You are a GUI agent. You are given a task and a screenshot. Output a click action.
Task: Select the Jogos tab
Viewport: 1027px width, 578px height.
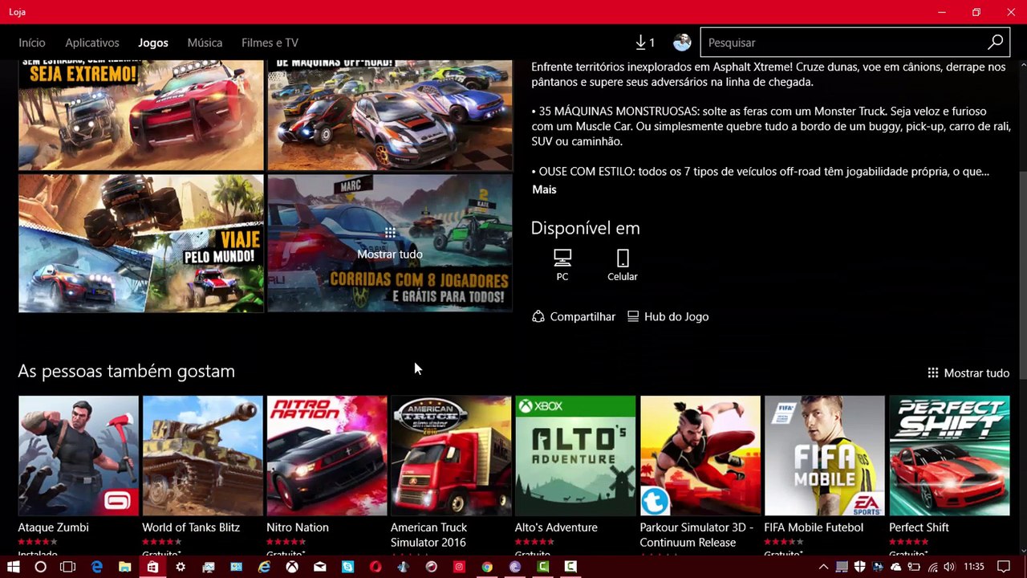tap(153, 43)
